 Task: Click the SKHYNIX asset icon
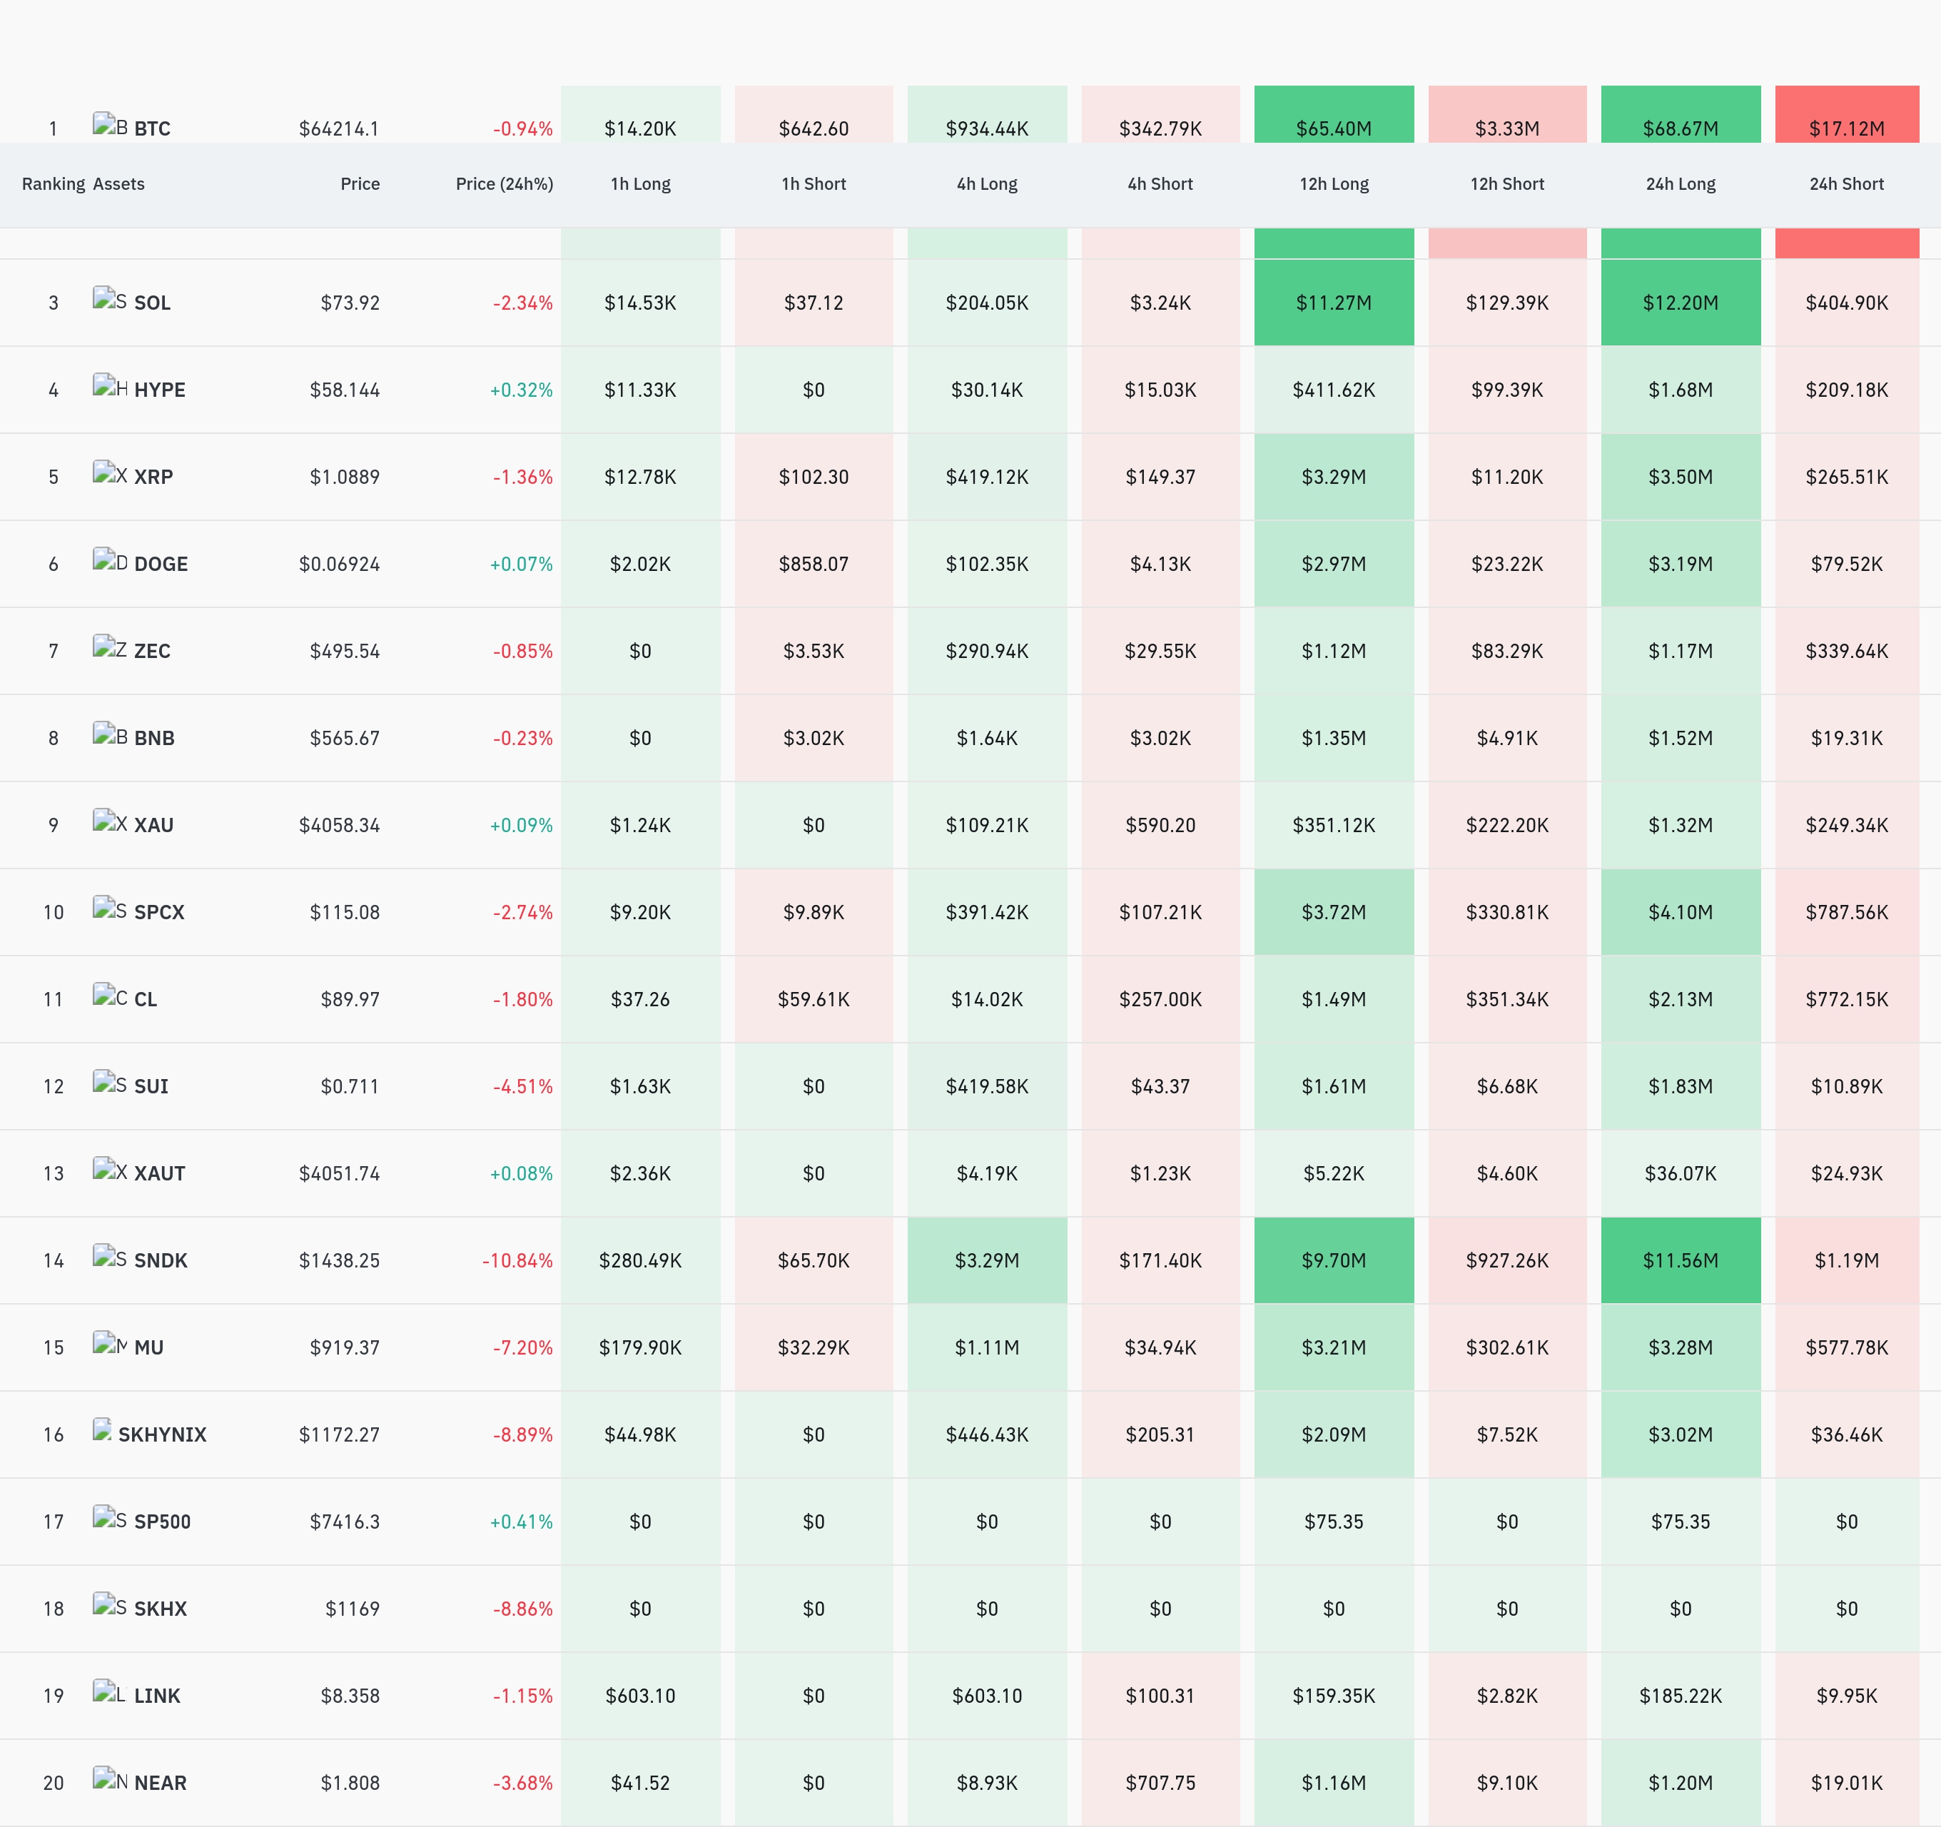pos(103,1429)
